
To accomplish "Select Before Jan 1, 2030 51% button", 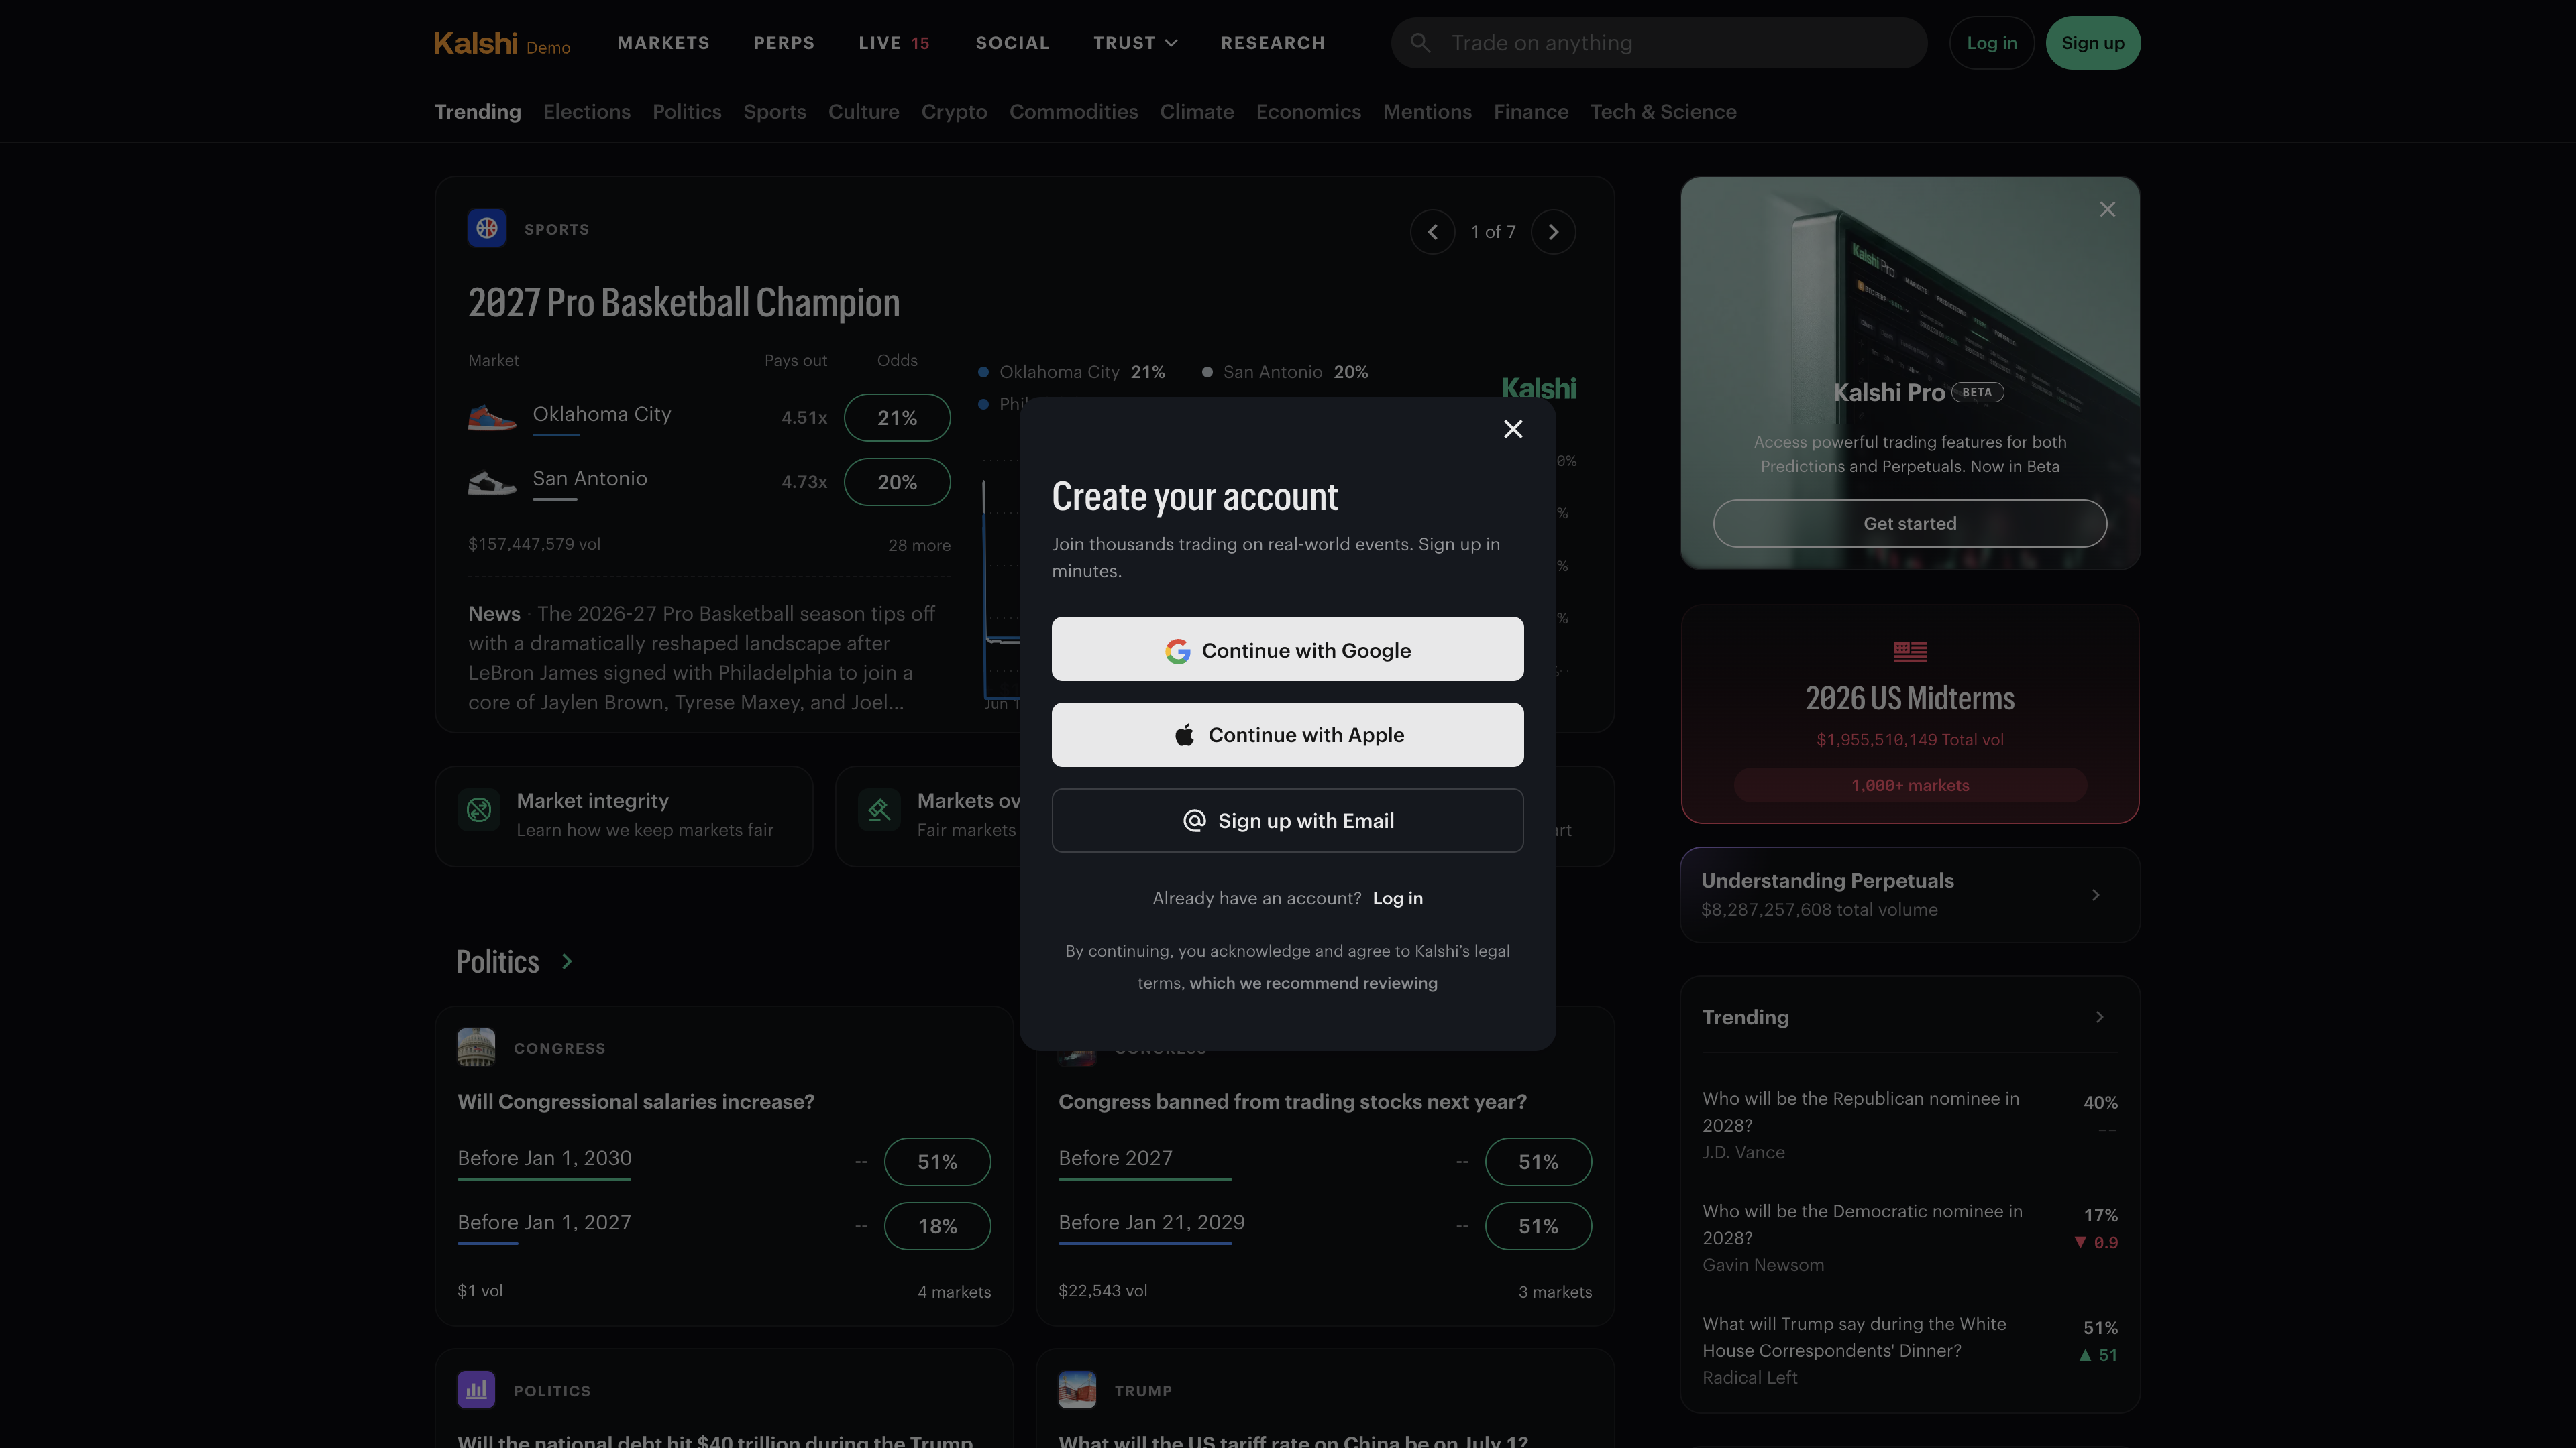I will (937, 1162).
